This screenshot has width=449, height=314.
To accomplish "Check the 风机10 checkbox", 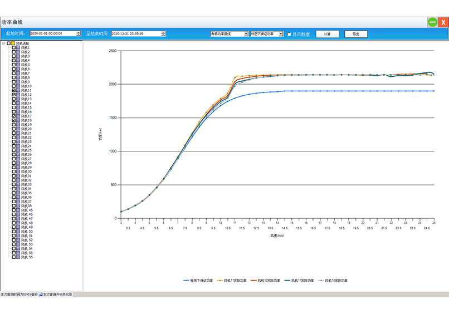I will click(x=14, y=86).
